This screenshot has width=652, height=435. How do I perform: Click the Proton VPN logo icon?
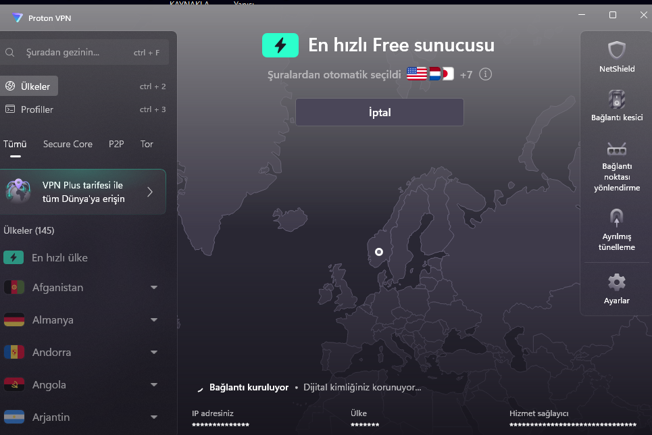(18, 18)
